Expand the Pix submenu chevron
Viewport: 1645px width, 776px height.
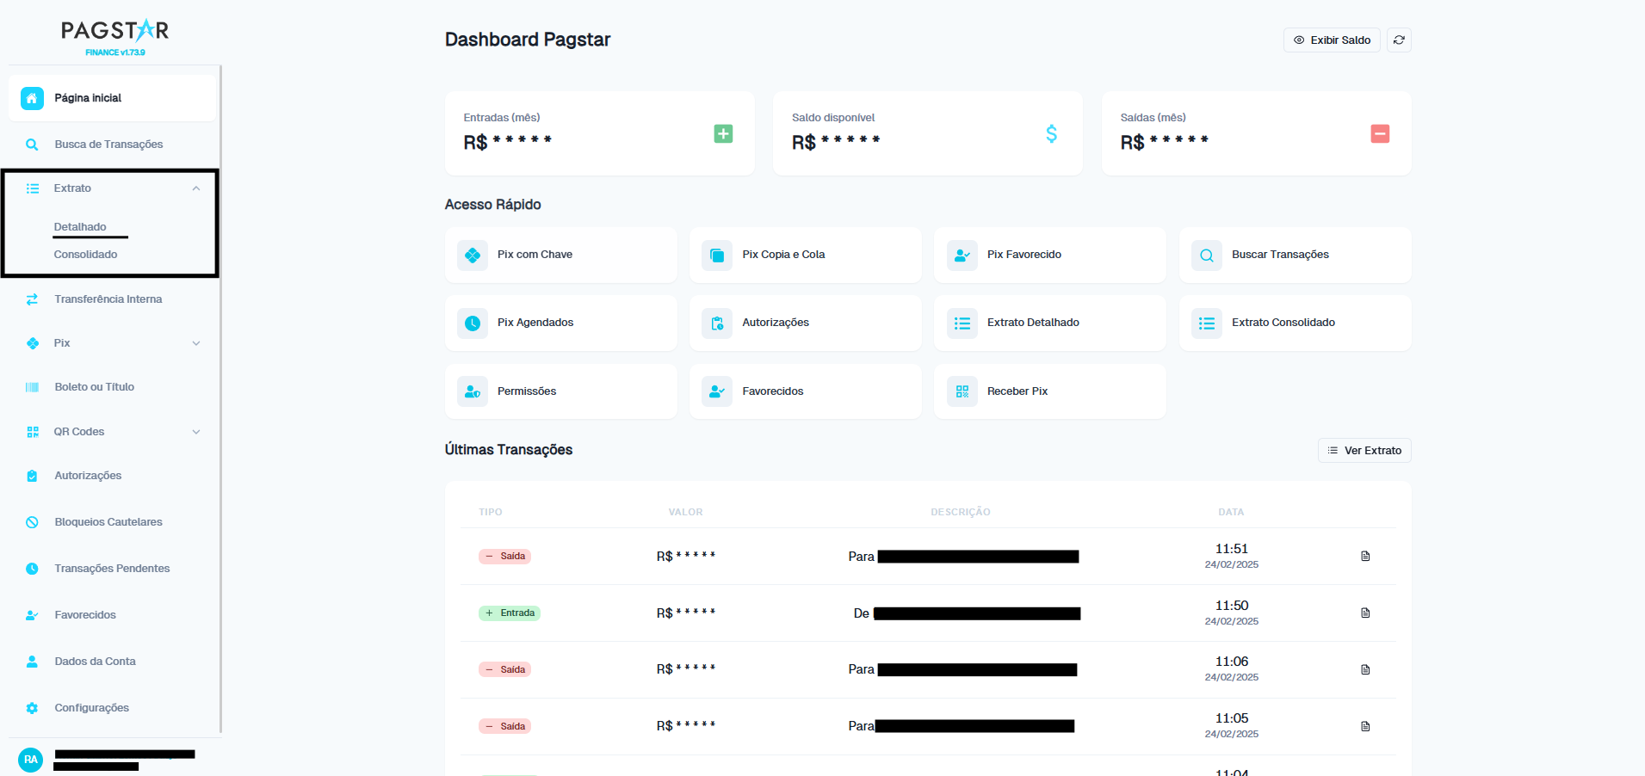(x=196, y=343)
